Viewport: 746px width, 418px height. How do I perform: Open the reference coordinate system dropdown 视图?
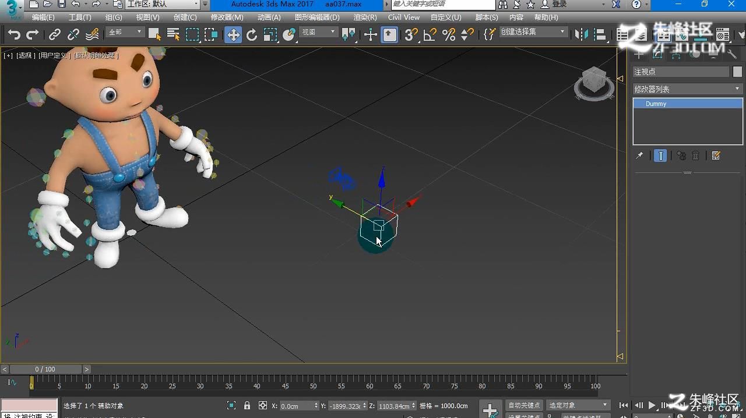(318, 32)
